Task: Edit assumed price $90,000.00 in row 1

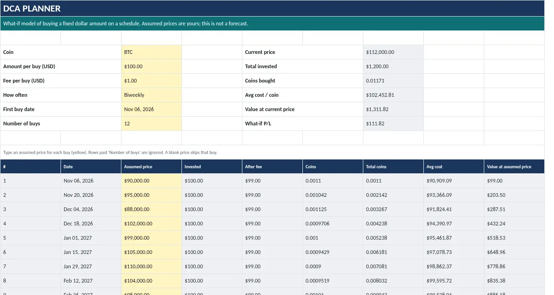Action: click(151, 181)
